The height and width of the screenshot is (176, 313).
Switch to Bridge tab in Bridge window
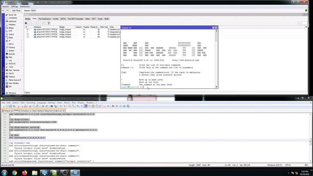[28, 19]
